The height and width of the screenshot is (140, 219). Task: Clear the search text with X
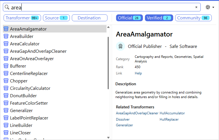pyautogui.click(x=196, y=7)
